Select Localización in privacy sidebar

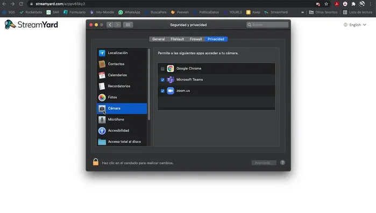coord(122,53)
